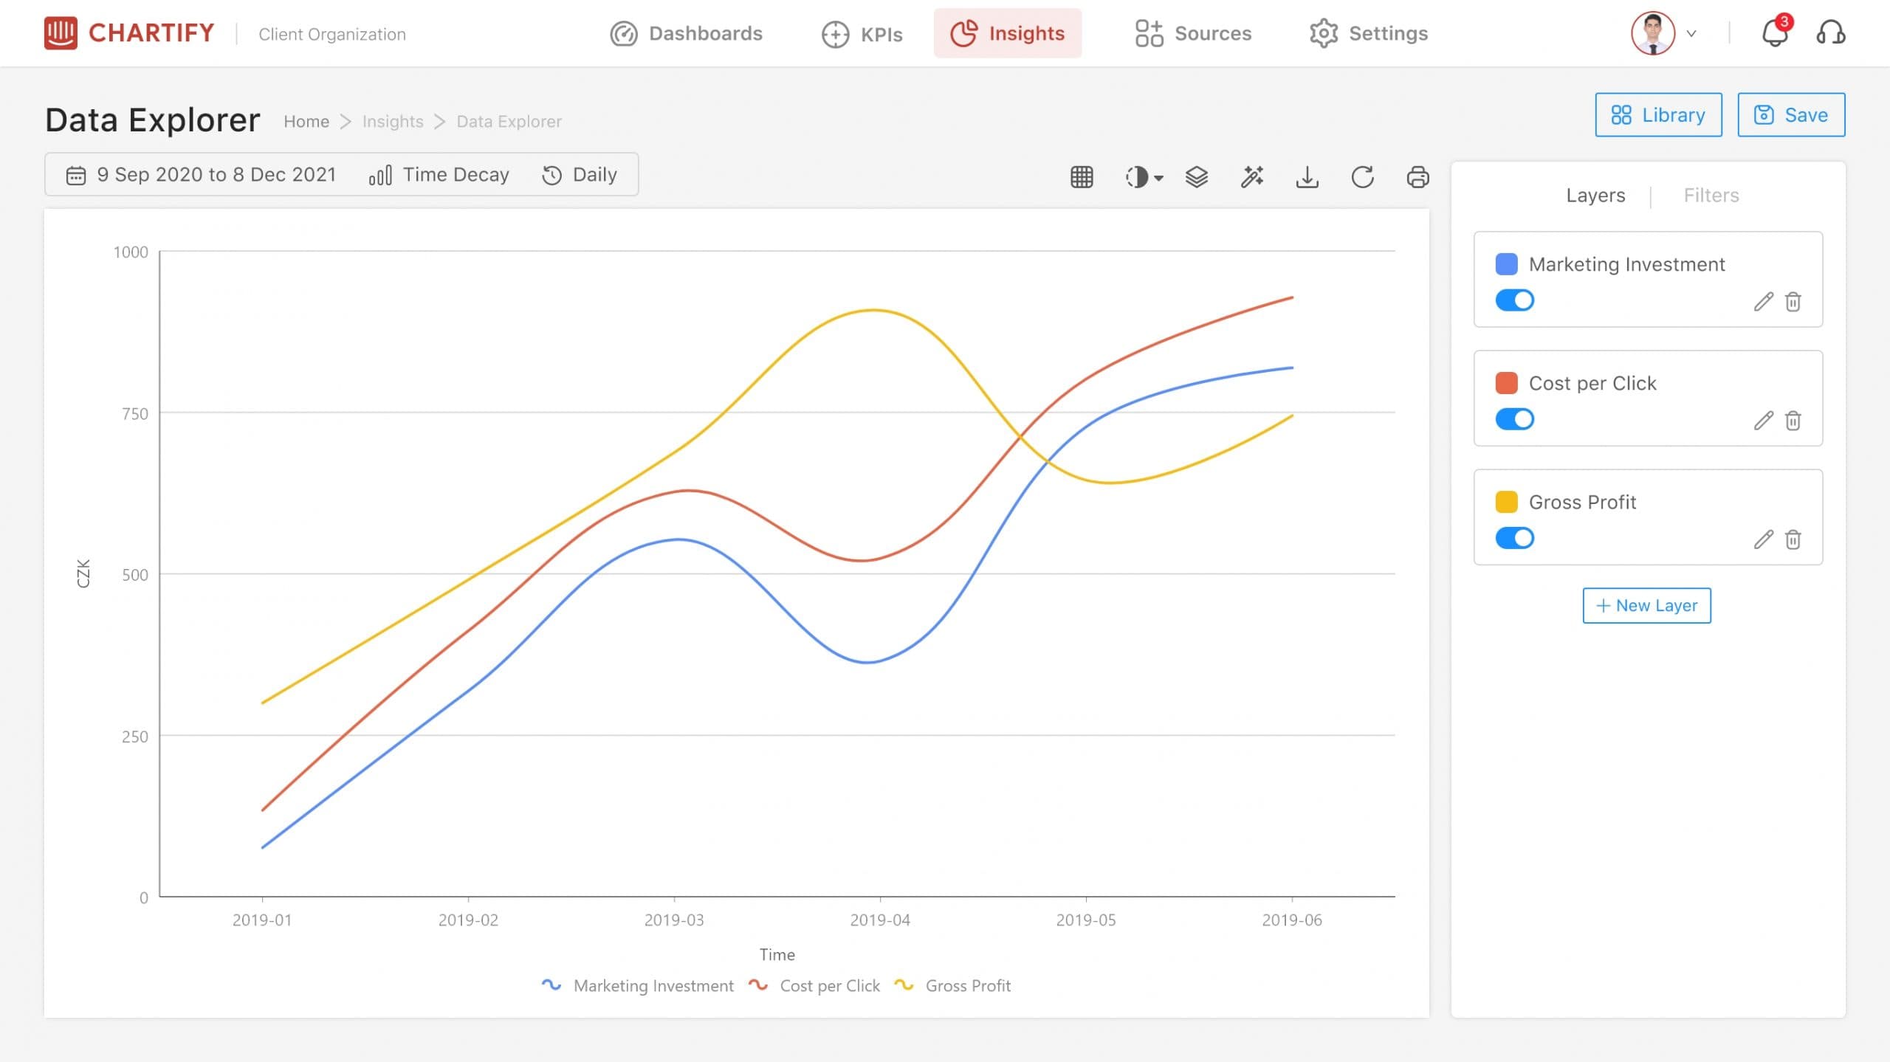Image resolution: width=1890 pixels, height=1062 pixels.
Task: Click the stacked layers toolbar icon
Action: pyautogui.click(x=1197, y=177)
